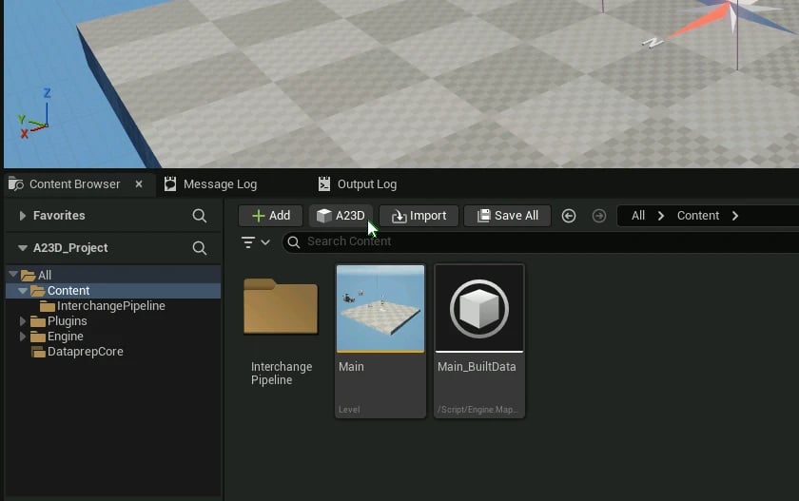Click the XYZ axis gizmo in viewport
This screenshot has height=501, width=799.
click(34, 115)
